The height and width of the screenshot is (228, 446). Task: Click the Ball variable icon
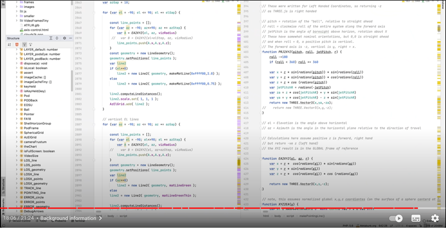coord(21,110)
